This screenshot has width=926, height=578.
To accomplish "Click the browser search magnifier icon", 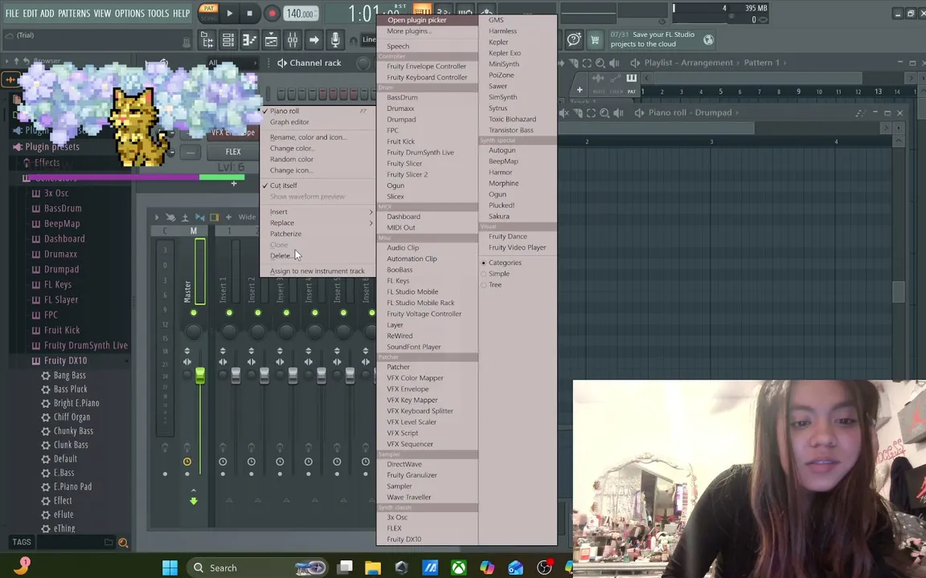I will coord(124,543).
